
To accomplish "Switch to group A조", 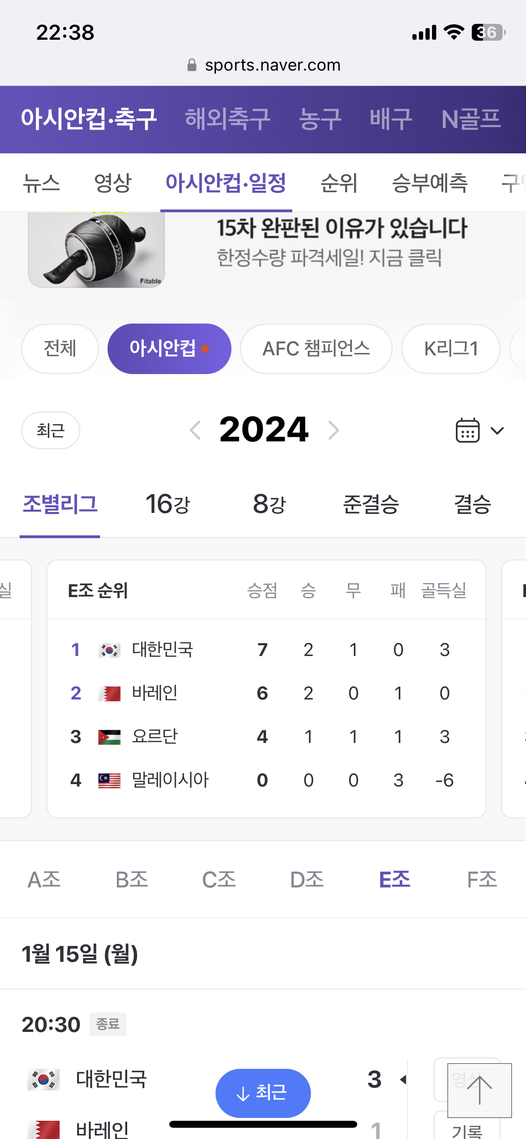I will (x=44, y=879).
